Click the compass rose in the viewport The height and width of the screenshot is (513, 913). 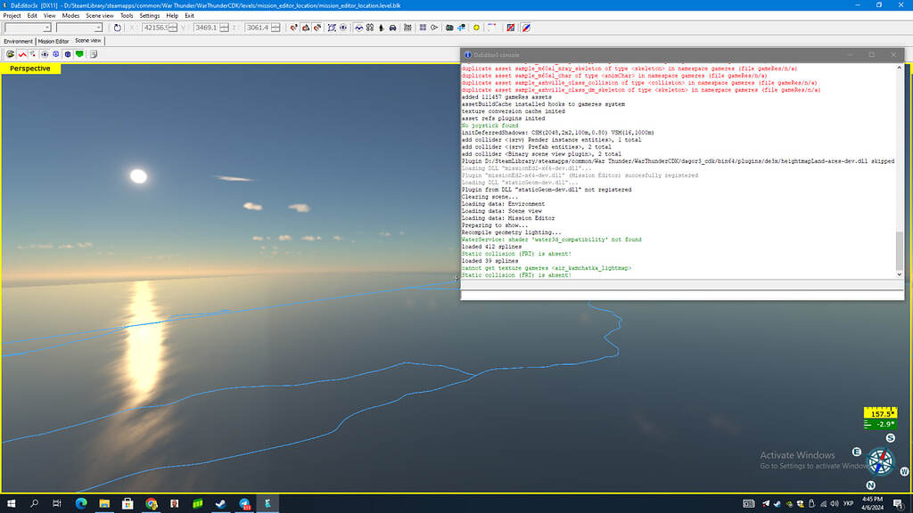point(880,462)
